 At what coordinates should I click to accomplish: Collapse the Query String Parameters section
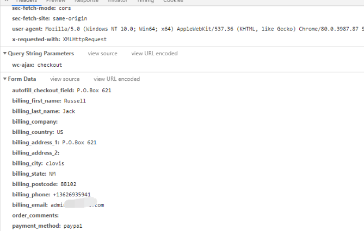(x=5, y=53)
